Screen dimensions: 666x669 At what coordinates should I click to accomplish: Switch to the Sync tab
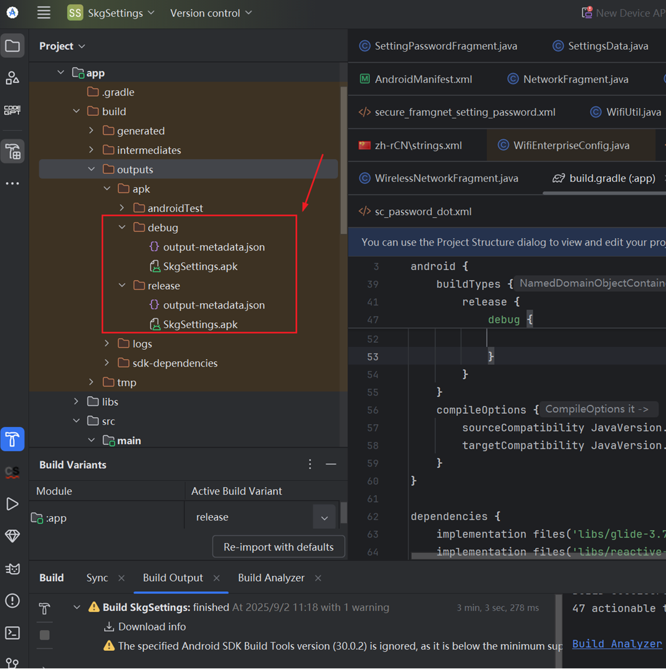pyautogui.click(x=97, y=578)
